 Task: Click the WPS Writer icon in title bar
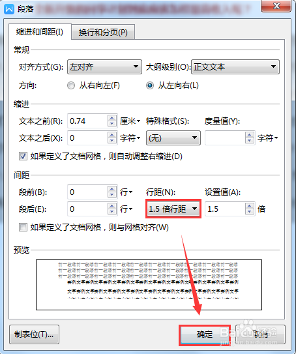pos(9,9)
